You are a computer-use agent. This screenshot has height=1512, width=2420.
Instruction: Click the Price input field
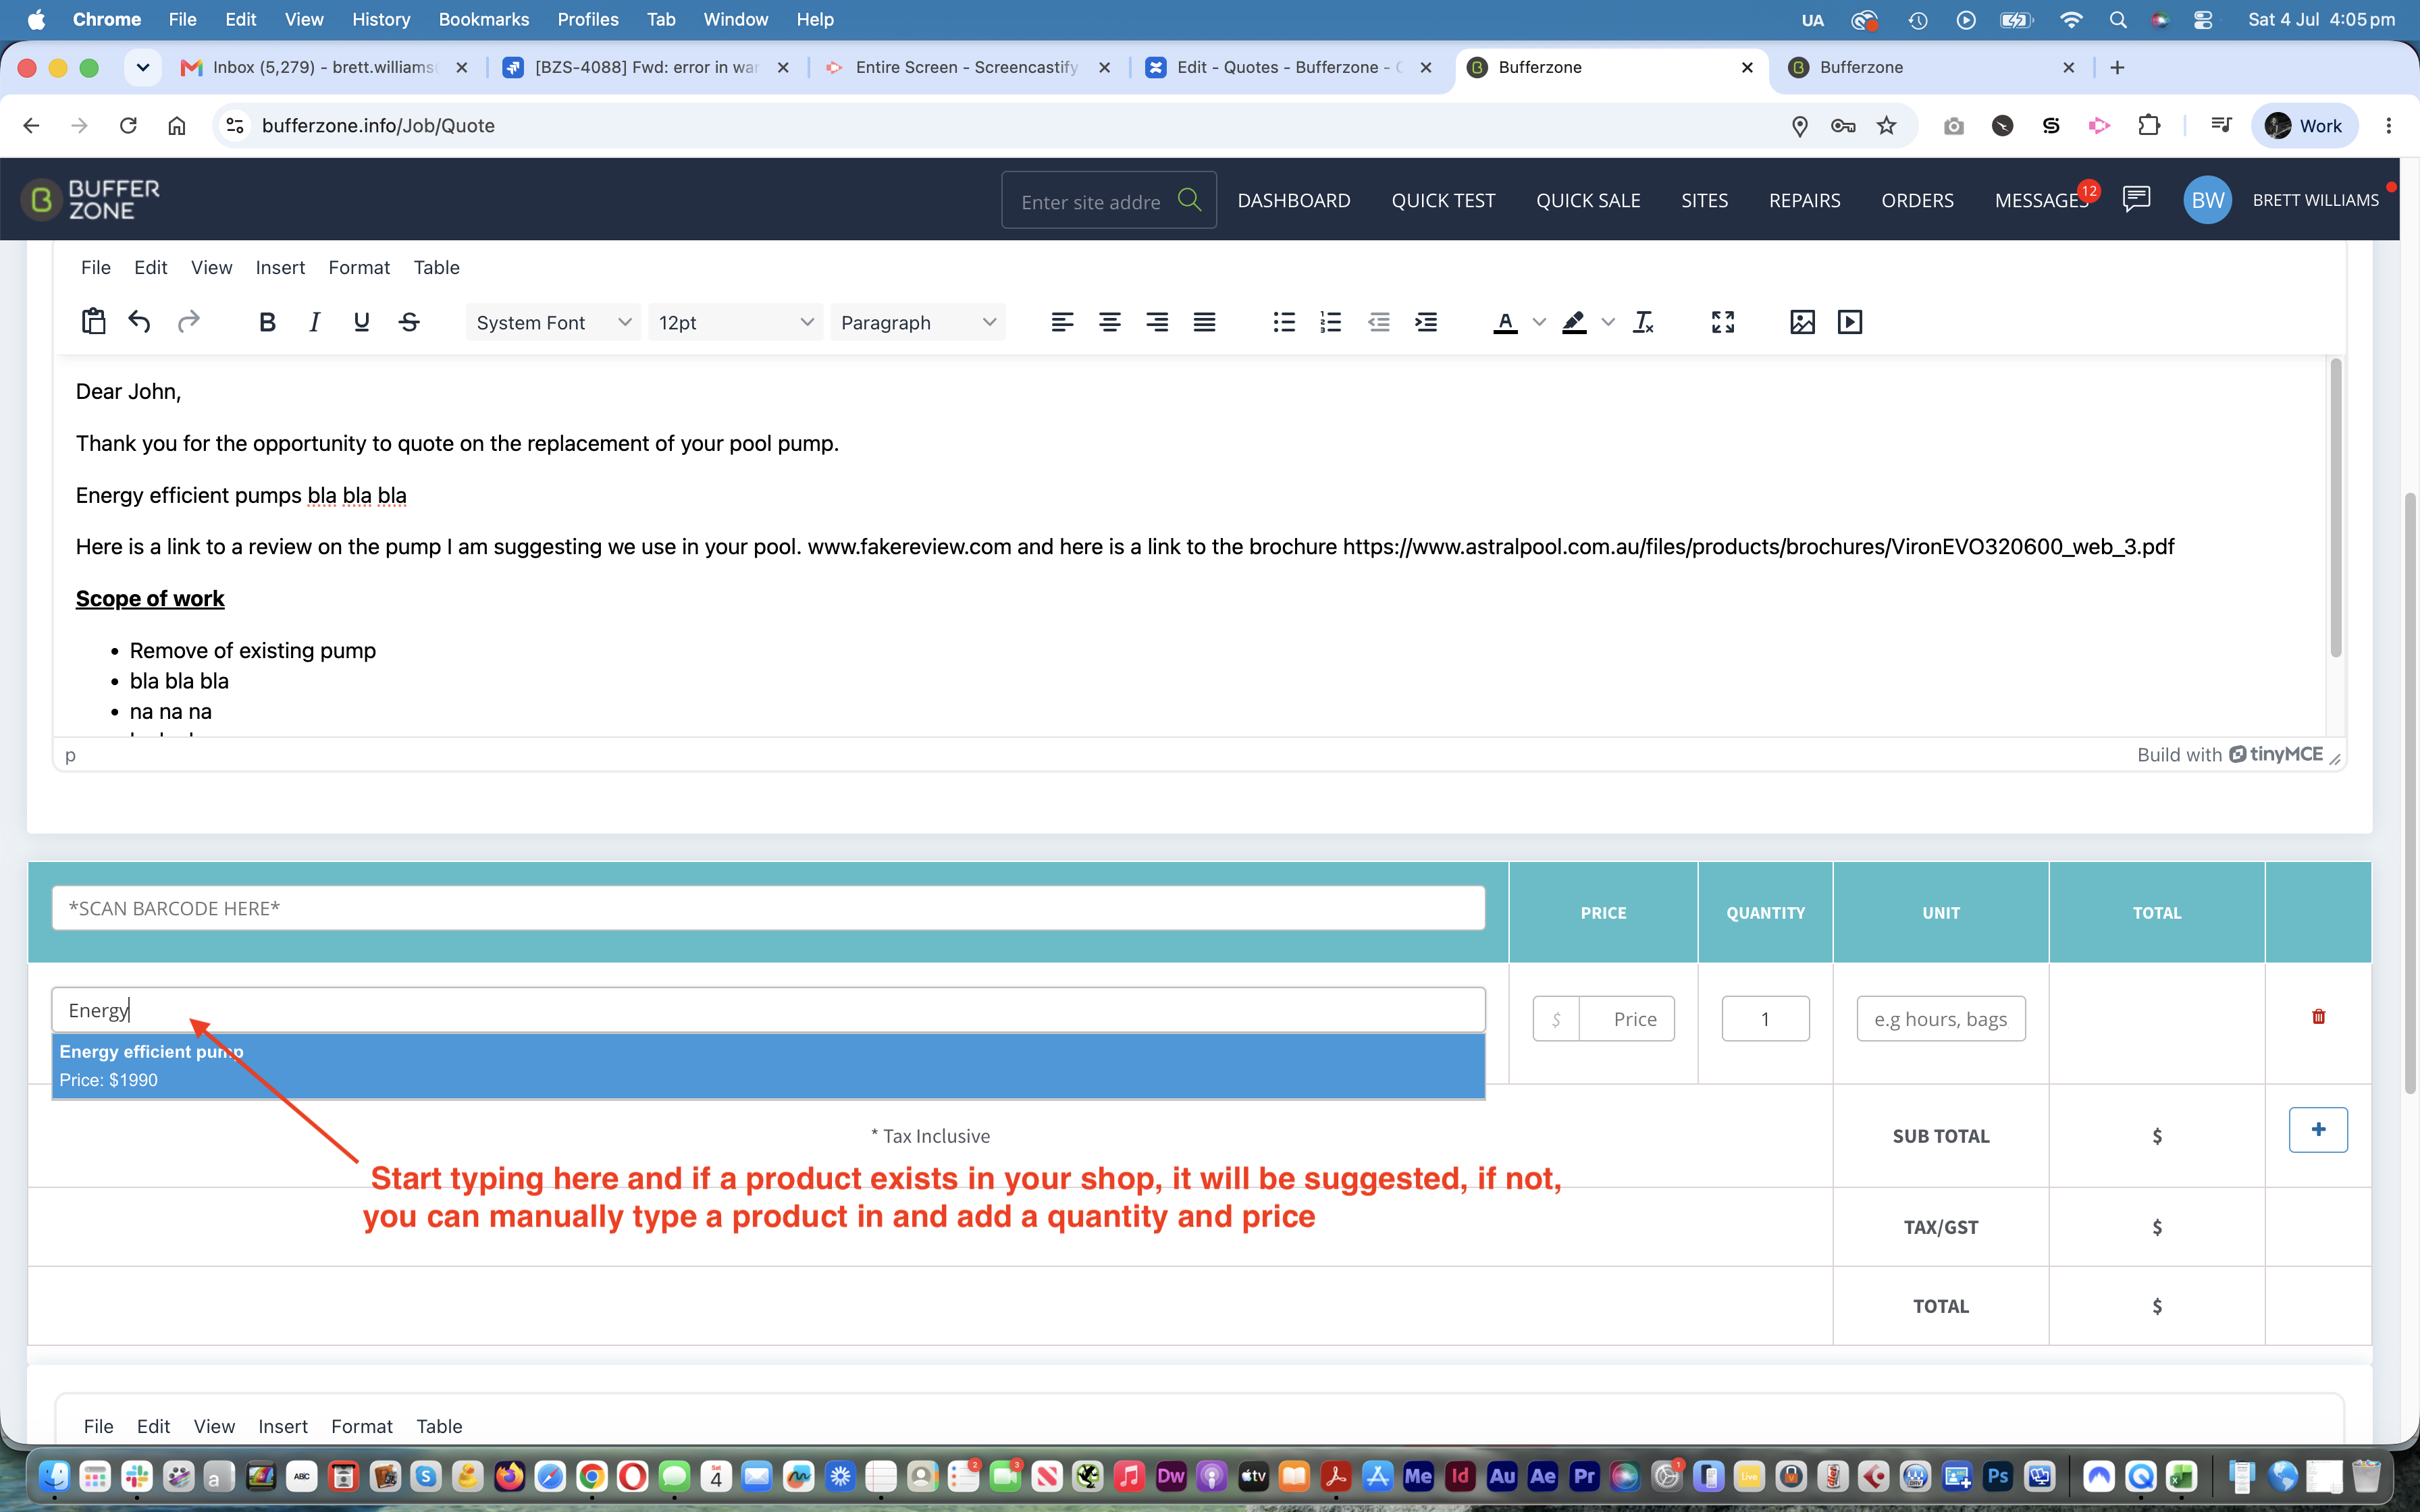point(1626,1019)
